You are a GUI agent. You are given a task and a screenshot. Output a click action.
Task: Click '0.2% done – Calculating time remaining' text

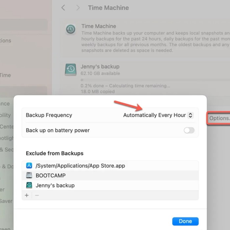[x=125, y=86]
